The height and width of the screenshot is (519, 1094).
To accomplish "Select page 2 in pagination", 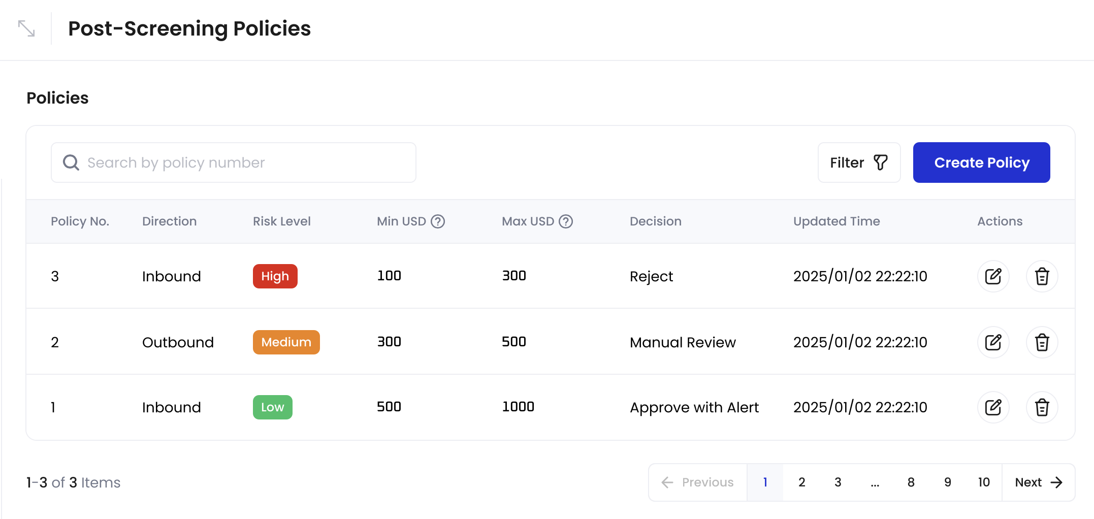I will coord(801,482).
